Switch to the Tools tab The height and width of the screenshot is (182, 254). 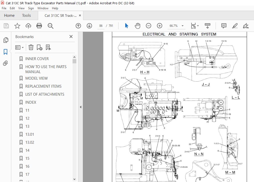pos(26,16)
